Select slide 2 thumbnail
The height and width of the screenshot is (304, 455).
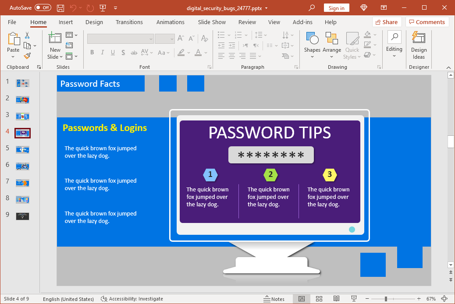pos(22,100)
